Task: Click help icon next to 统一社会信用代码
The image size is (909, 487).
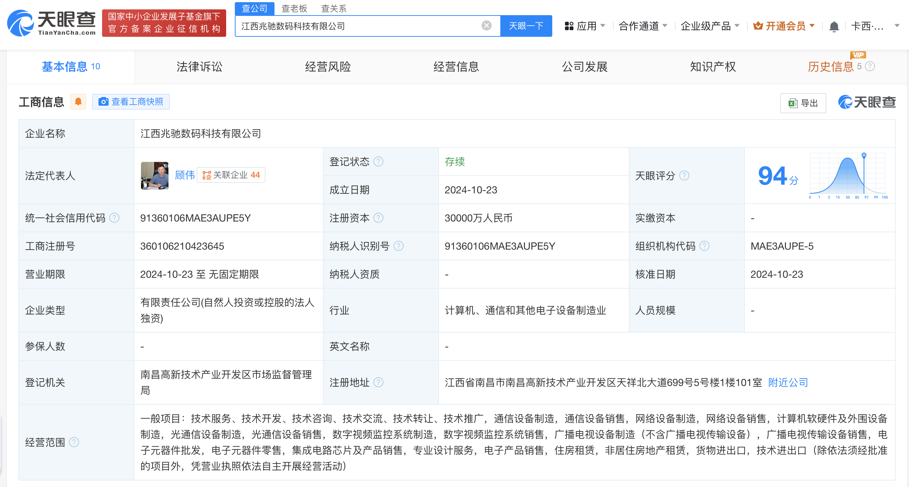Action: tap(114, 218)
